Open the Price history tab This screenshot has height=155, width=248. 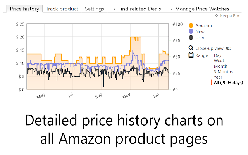point(24,9)
